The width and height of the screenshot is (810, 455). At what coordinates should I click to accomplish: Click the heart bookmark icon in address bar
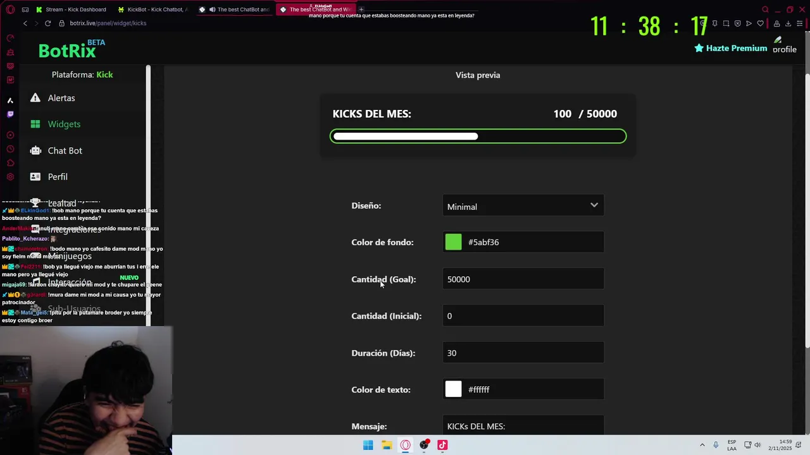click(760, 23)
